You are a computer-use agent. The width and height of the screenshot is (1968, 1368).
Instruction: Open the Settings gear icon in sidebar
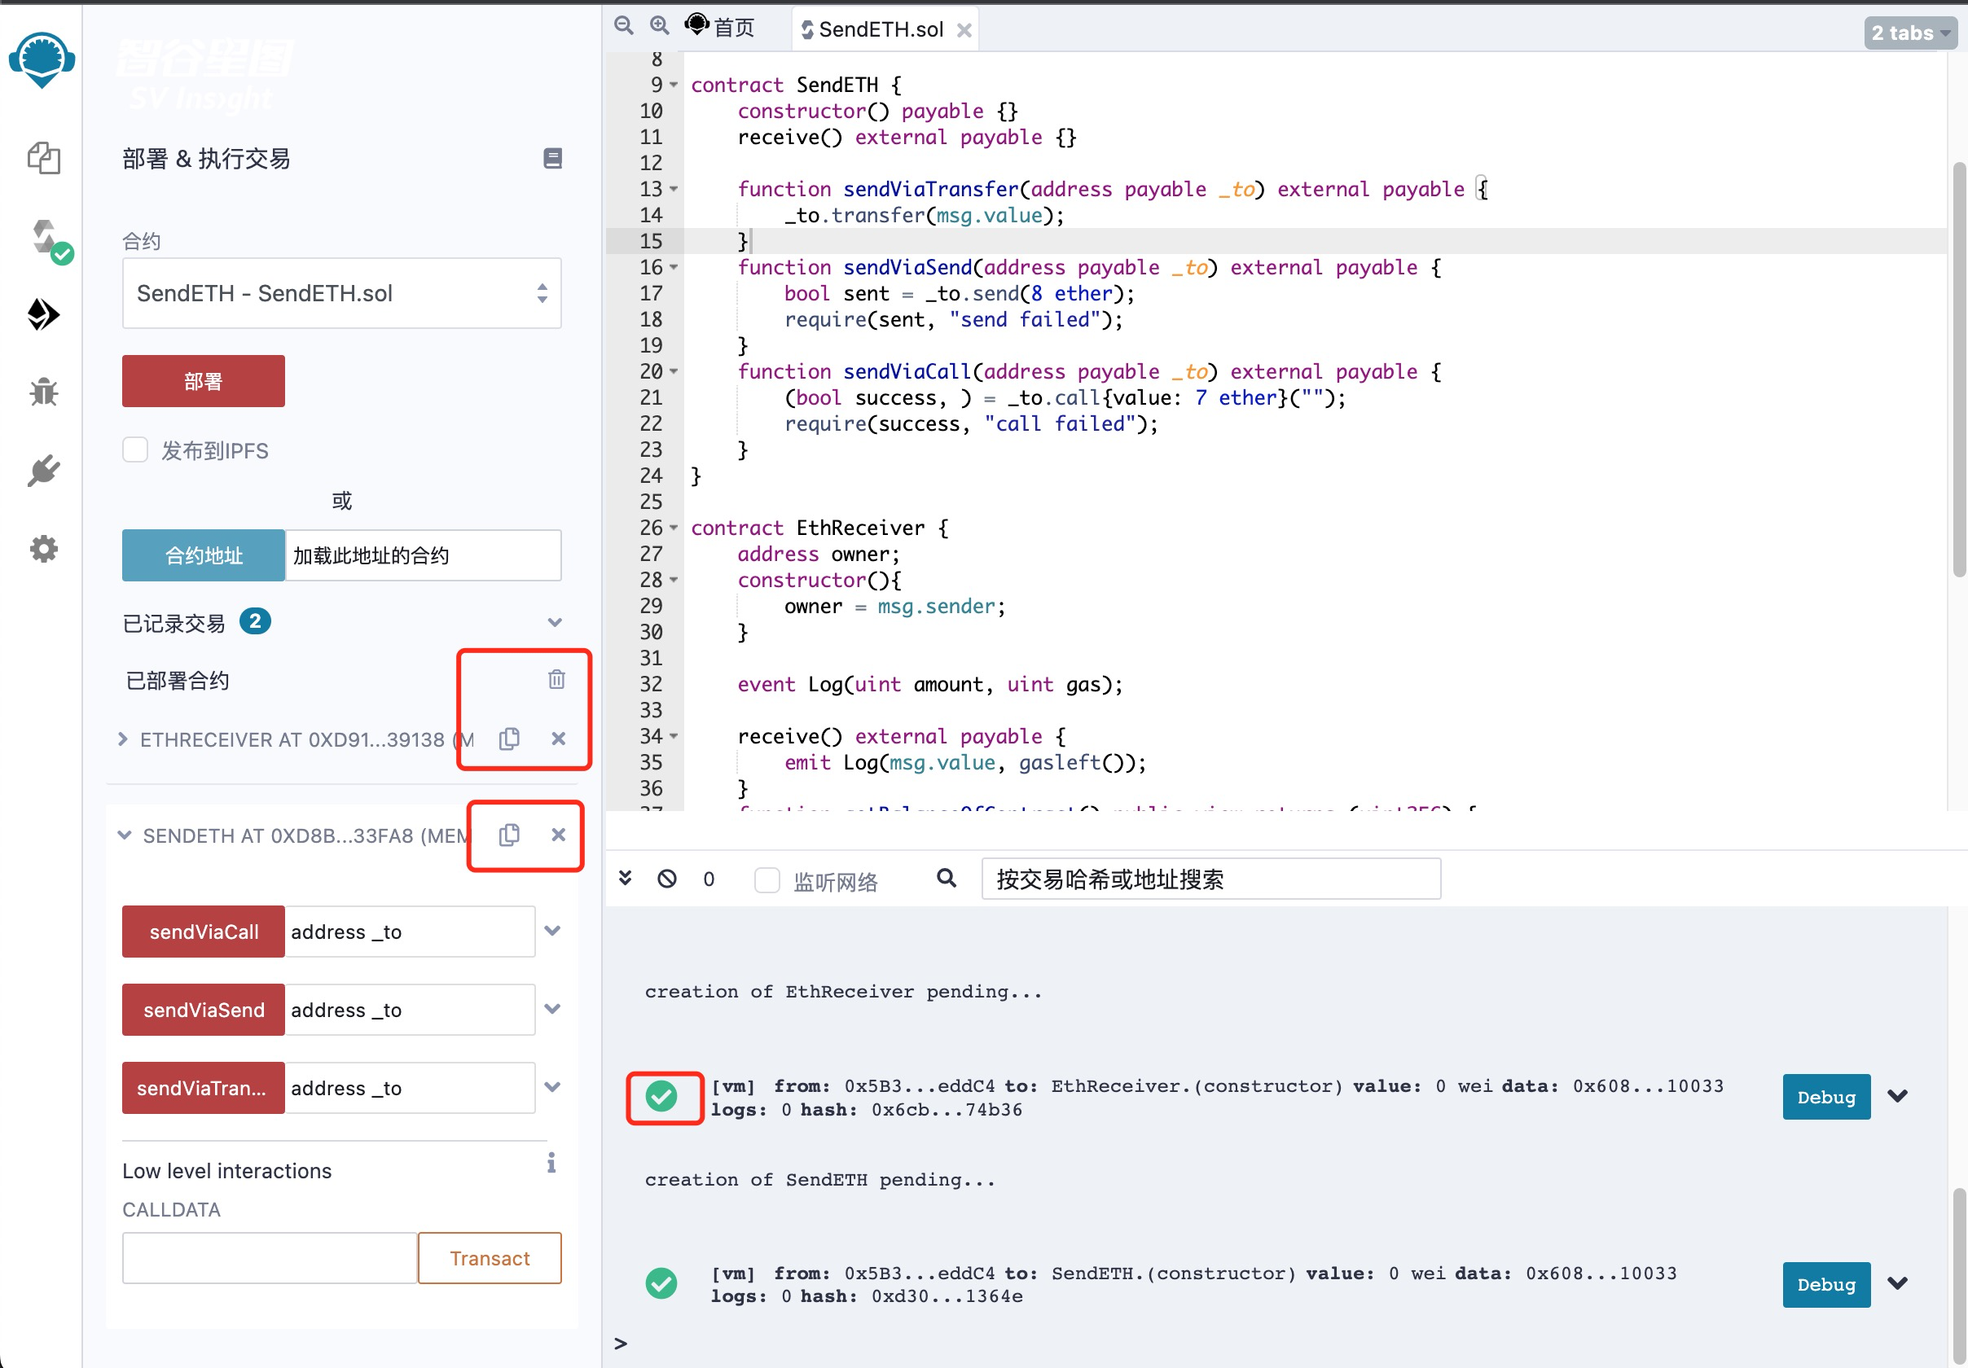(x=43, y=548)
